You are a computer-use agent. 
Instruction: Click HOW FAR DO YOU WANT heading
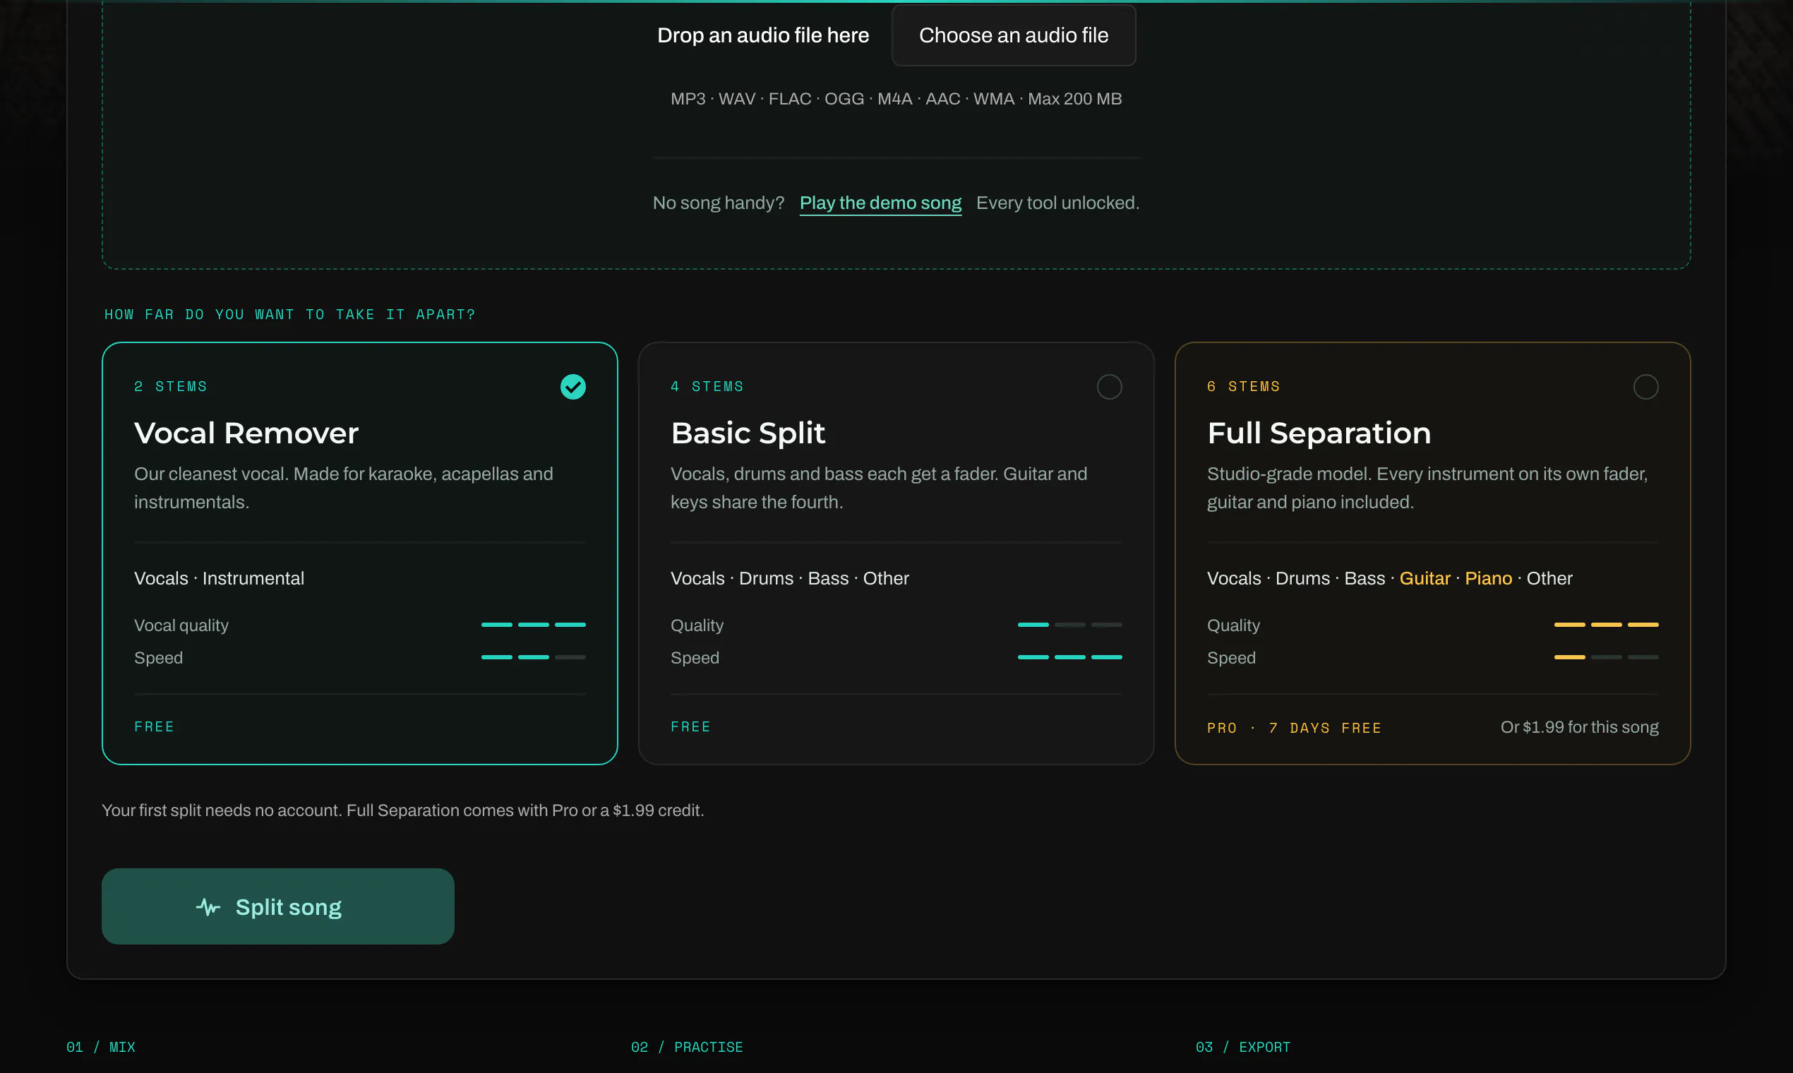pos(290,315)
